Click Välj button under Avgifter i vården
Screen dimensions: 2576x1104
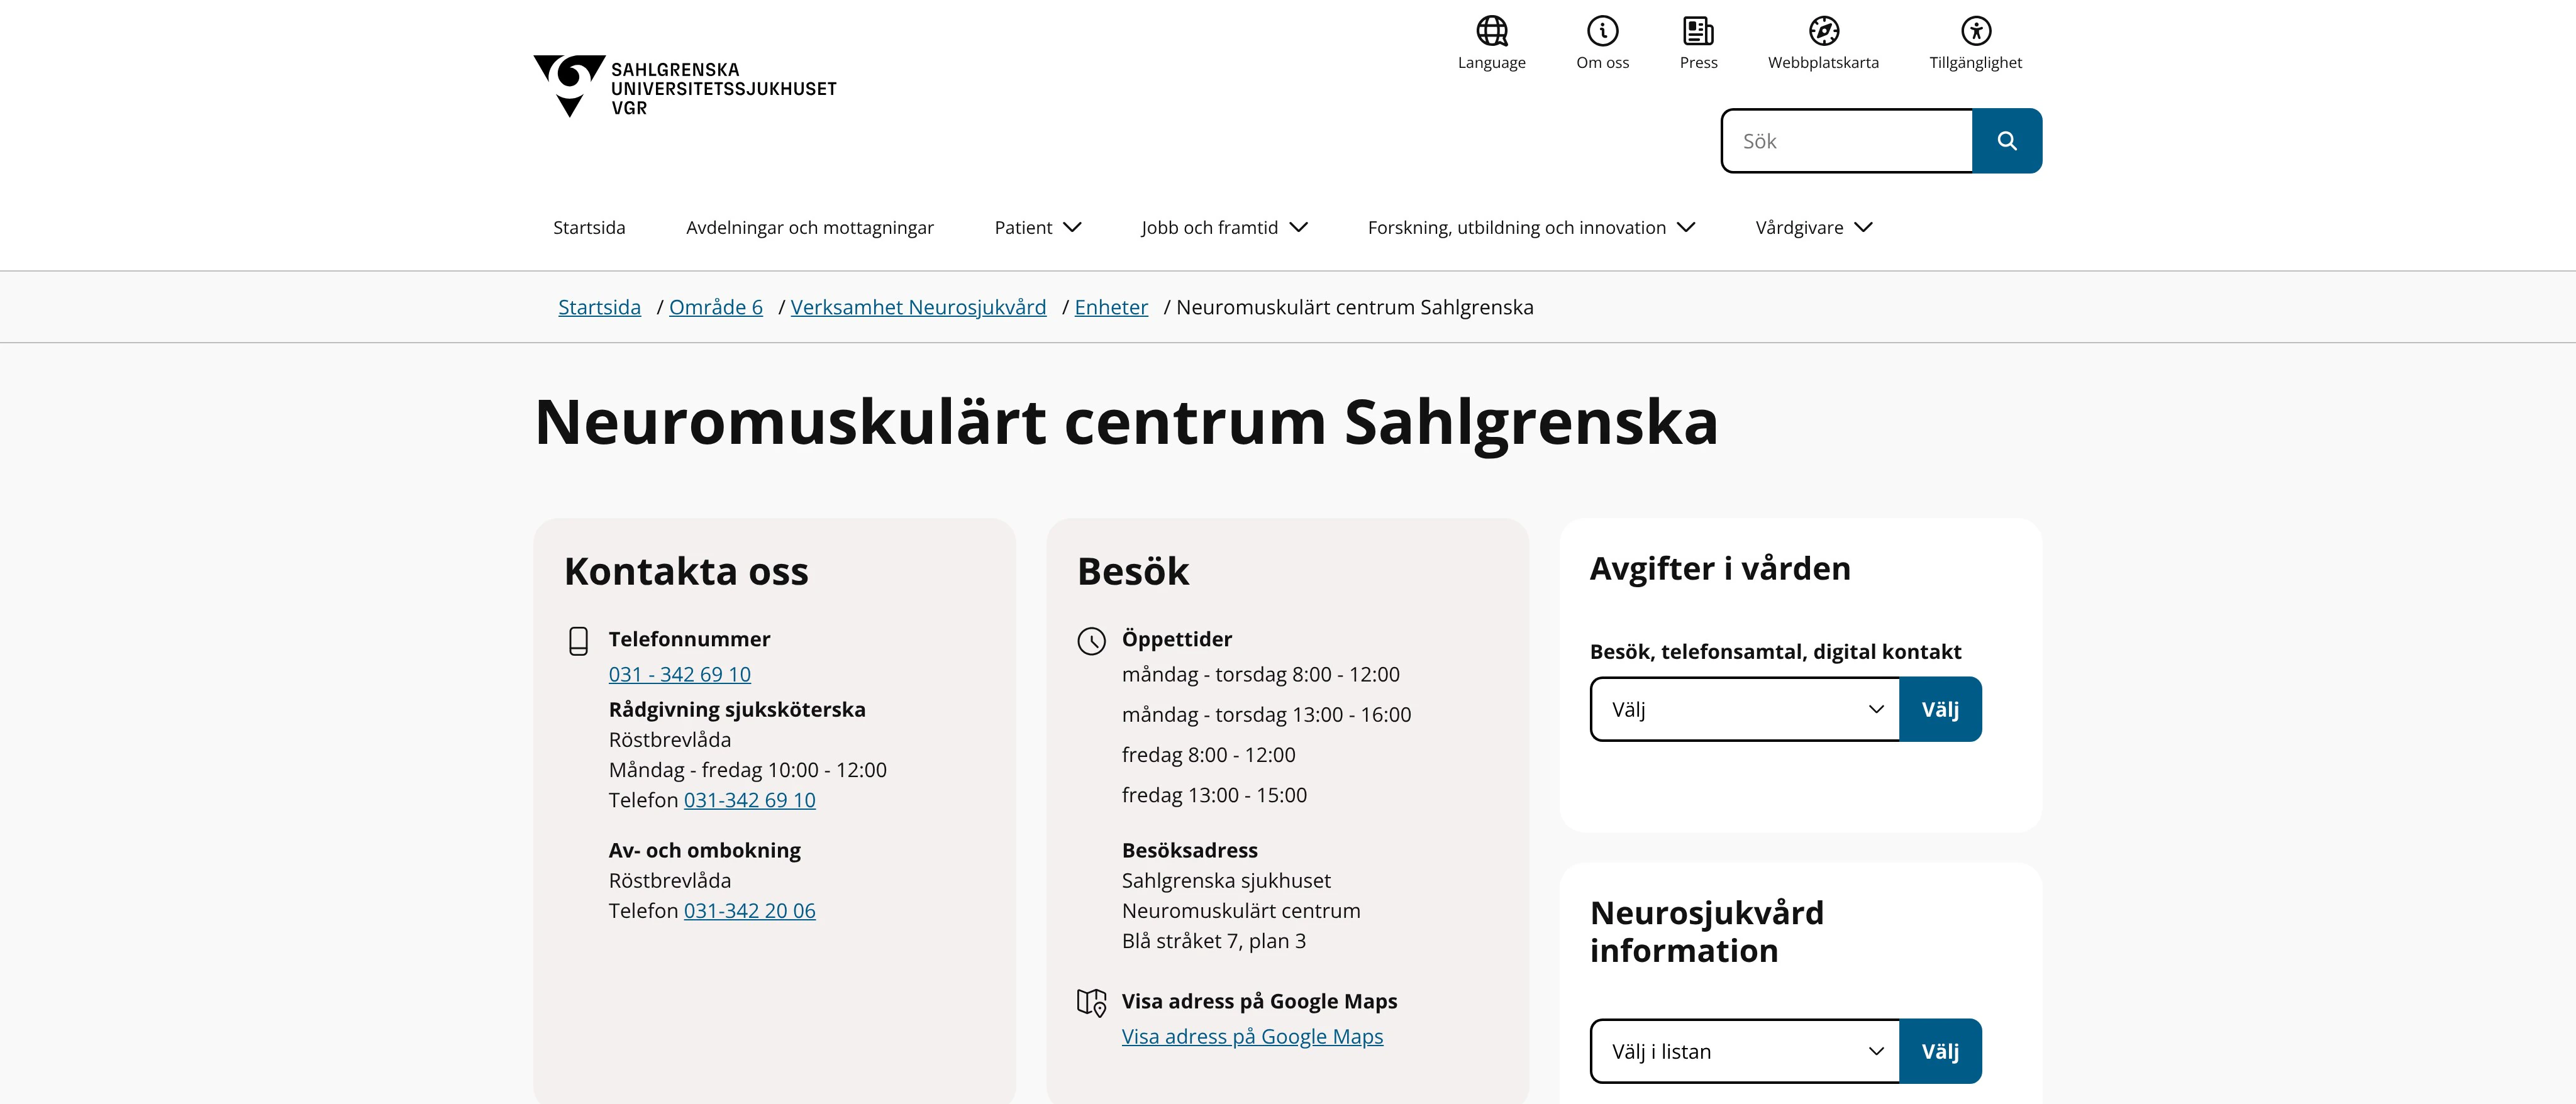click(x=1940, y=710)
